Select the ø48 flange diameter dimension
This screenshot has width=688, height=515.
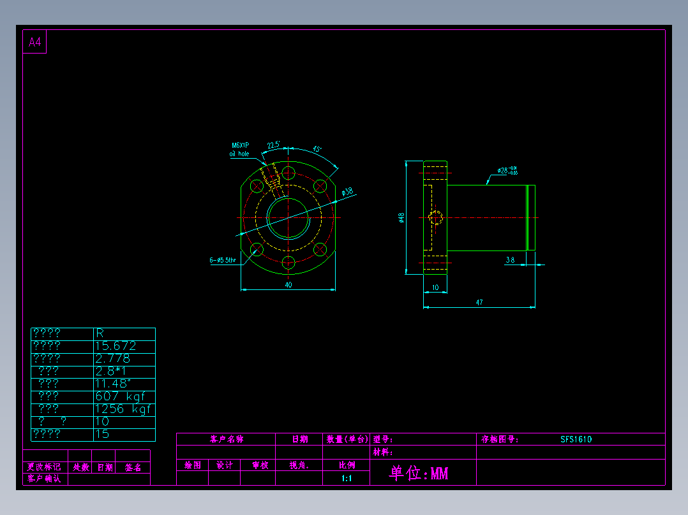tap(401, 218)
